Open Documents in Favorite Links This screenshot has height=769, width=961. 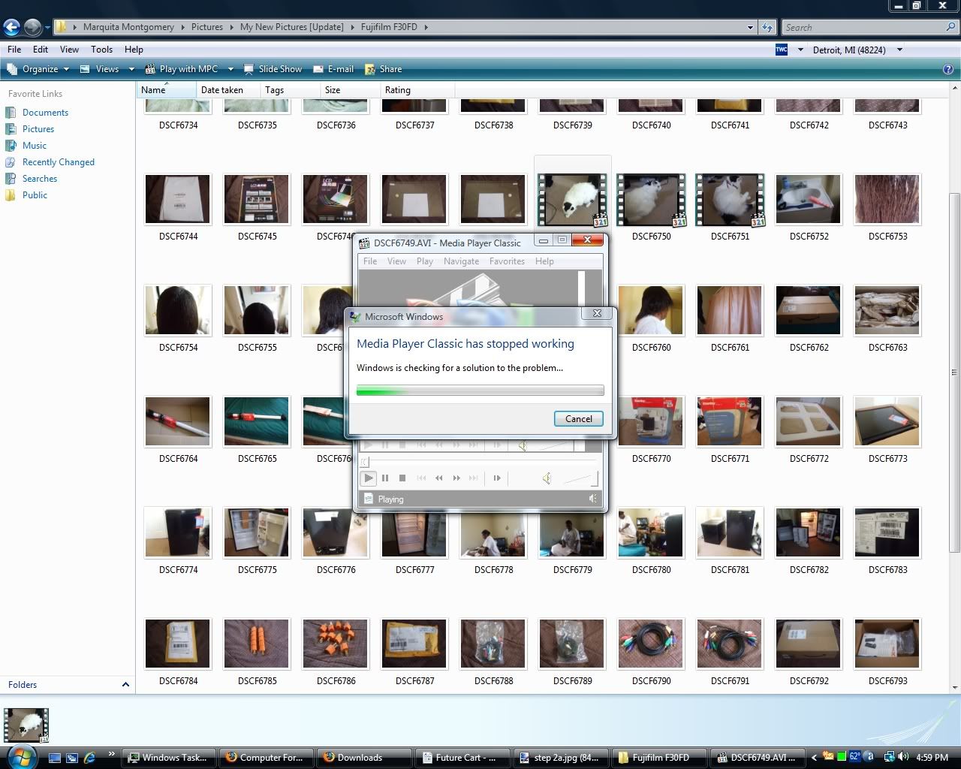pyautogui.click(x=45, y=113)
